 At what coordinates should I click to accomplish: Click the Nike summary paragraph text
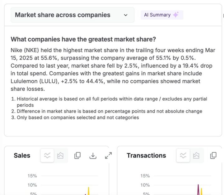[113, 69]
